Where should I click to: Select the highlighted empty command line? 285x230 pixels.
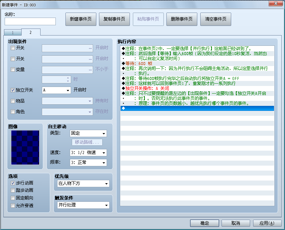tap(197, 108)
